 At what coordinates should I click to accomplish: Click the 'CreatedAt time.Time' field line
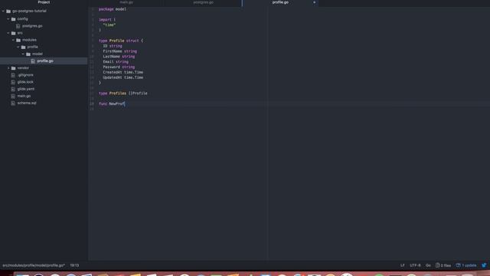coord(123,72)
